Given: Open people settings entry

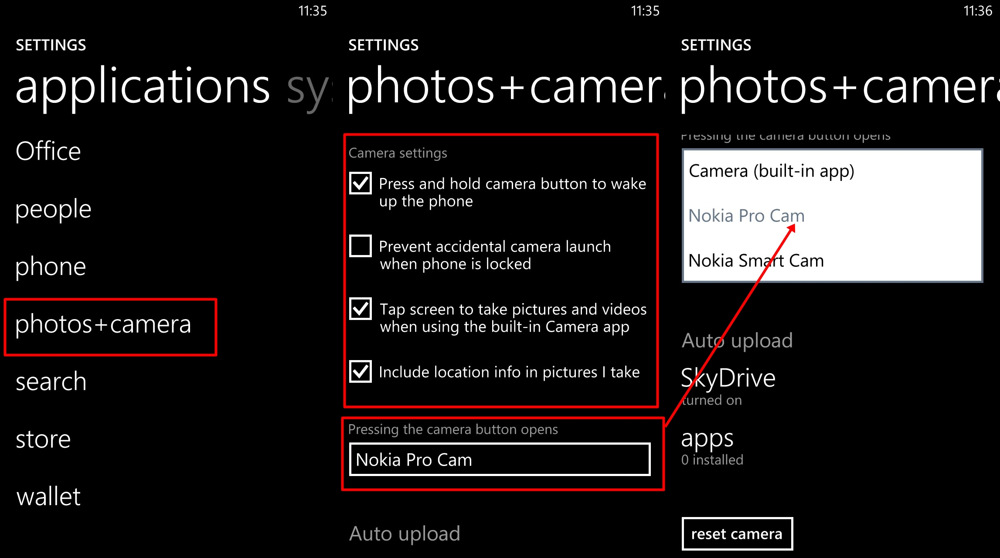Looking at the screenshot, I should click(54, 210).
